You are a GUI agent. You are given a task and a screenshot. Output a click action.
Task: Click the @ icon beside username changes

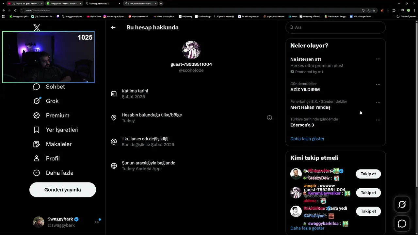114,142
